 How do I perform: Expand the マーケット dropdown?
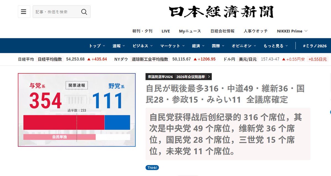click(170, 46)
